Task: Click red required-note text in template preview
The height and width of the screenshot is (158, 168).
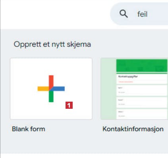Action: (x=126, y=82)
